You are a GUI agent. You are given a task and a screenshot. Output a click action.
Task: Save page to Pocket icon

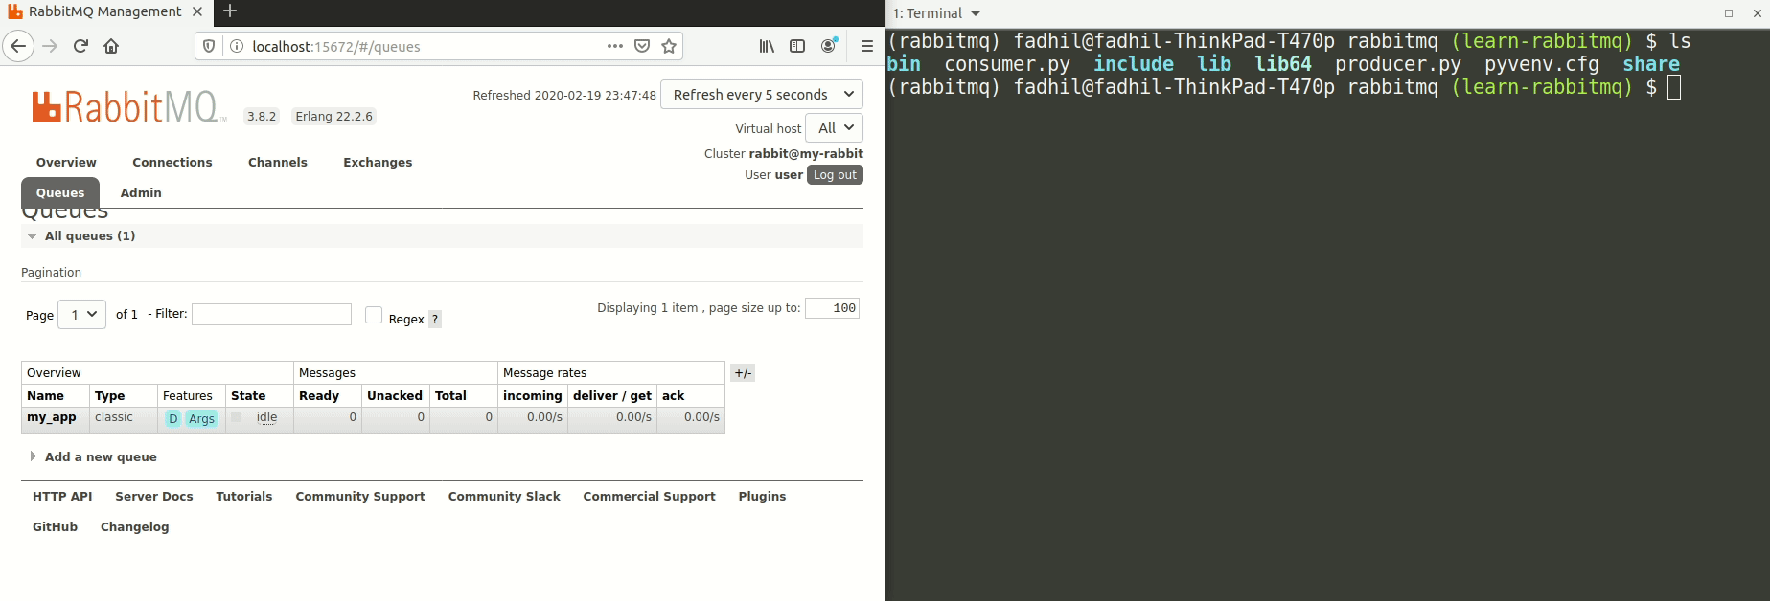642,46
